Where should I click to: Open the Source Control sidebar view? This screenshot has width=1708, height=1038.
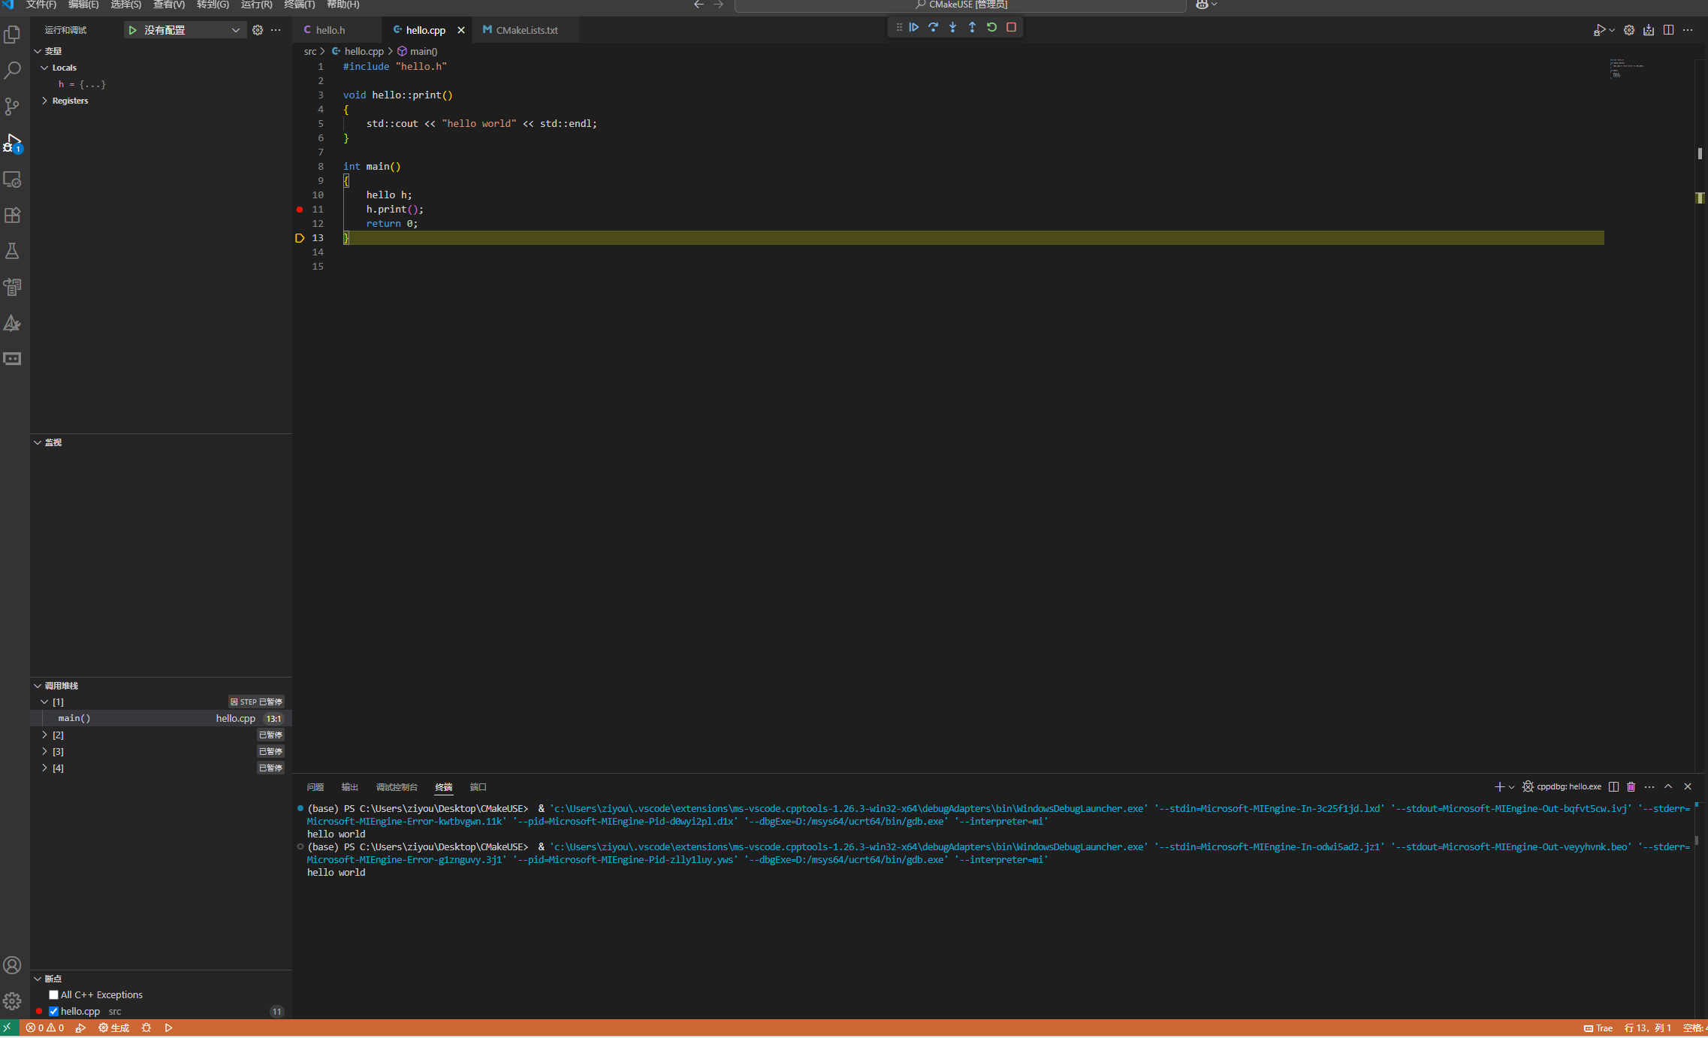pyautogui.click(x=13, y=107)
